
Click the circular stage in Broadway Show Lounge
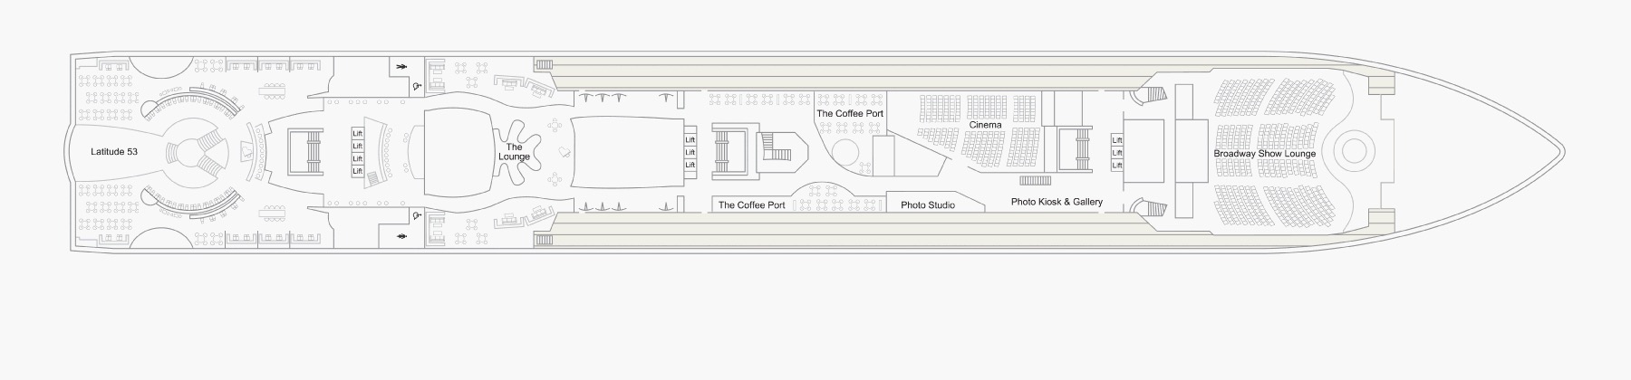(1353, 151)
